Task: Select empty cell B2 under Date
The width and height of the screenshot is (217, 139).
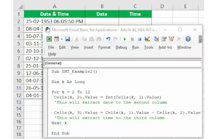Action: (102, 21)
